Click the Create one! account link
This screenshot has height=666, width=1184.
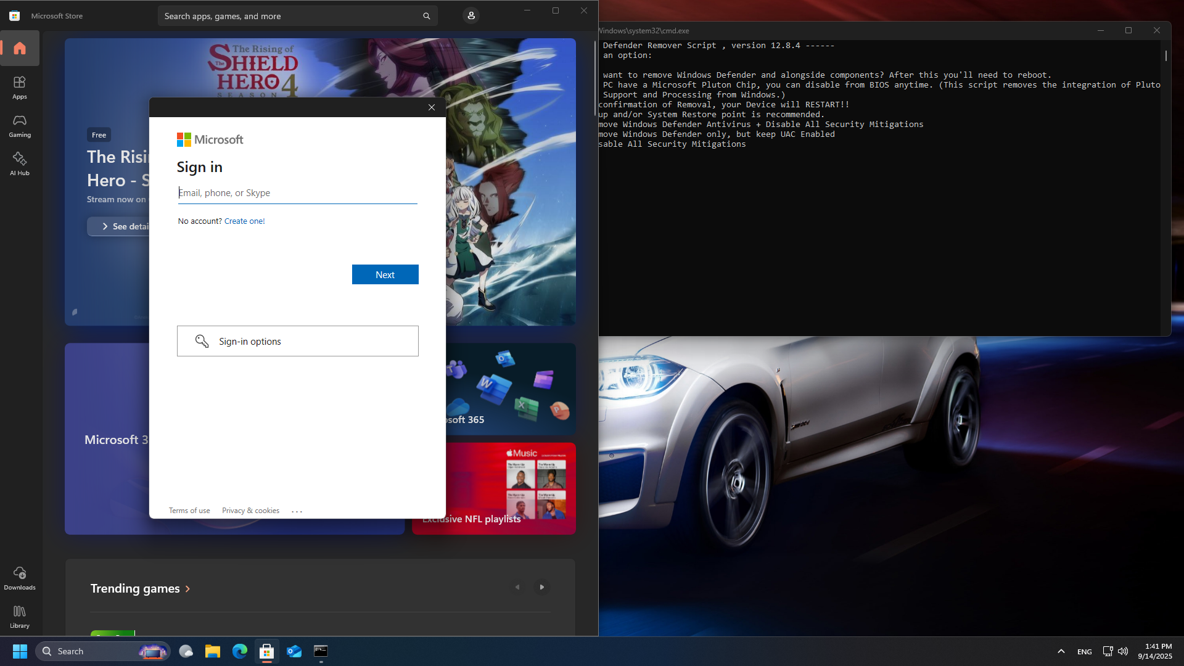[245, 221]
